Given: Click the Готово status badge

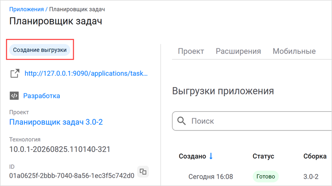Looking at the screenshot, I should click(266, 176).
